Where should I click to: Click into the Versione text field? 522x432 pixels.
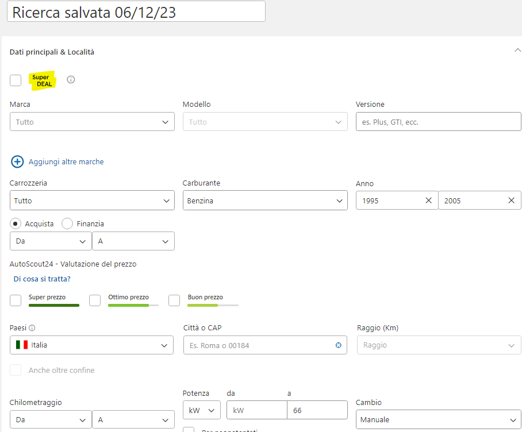tap(438, 122)
